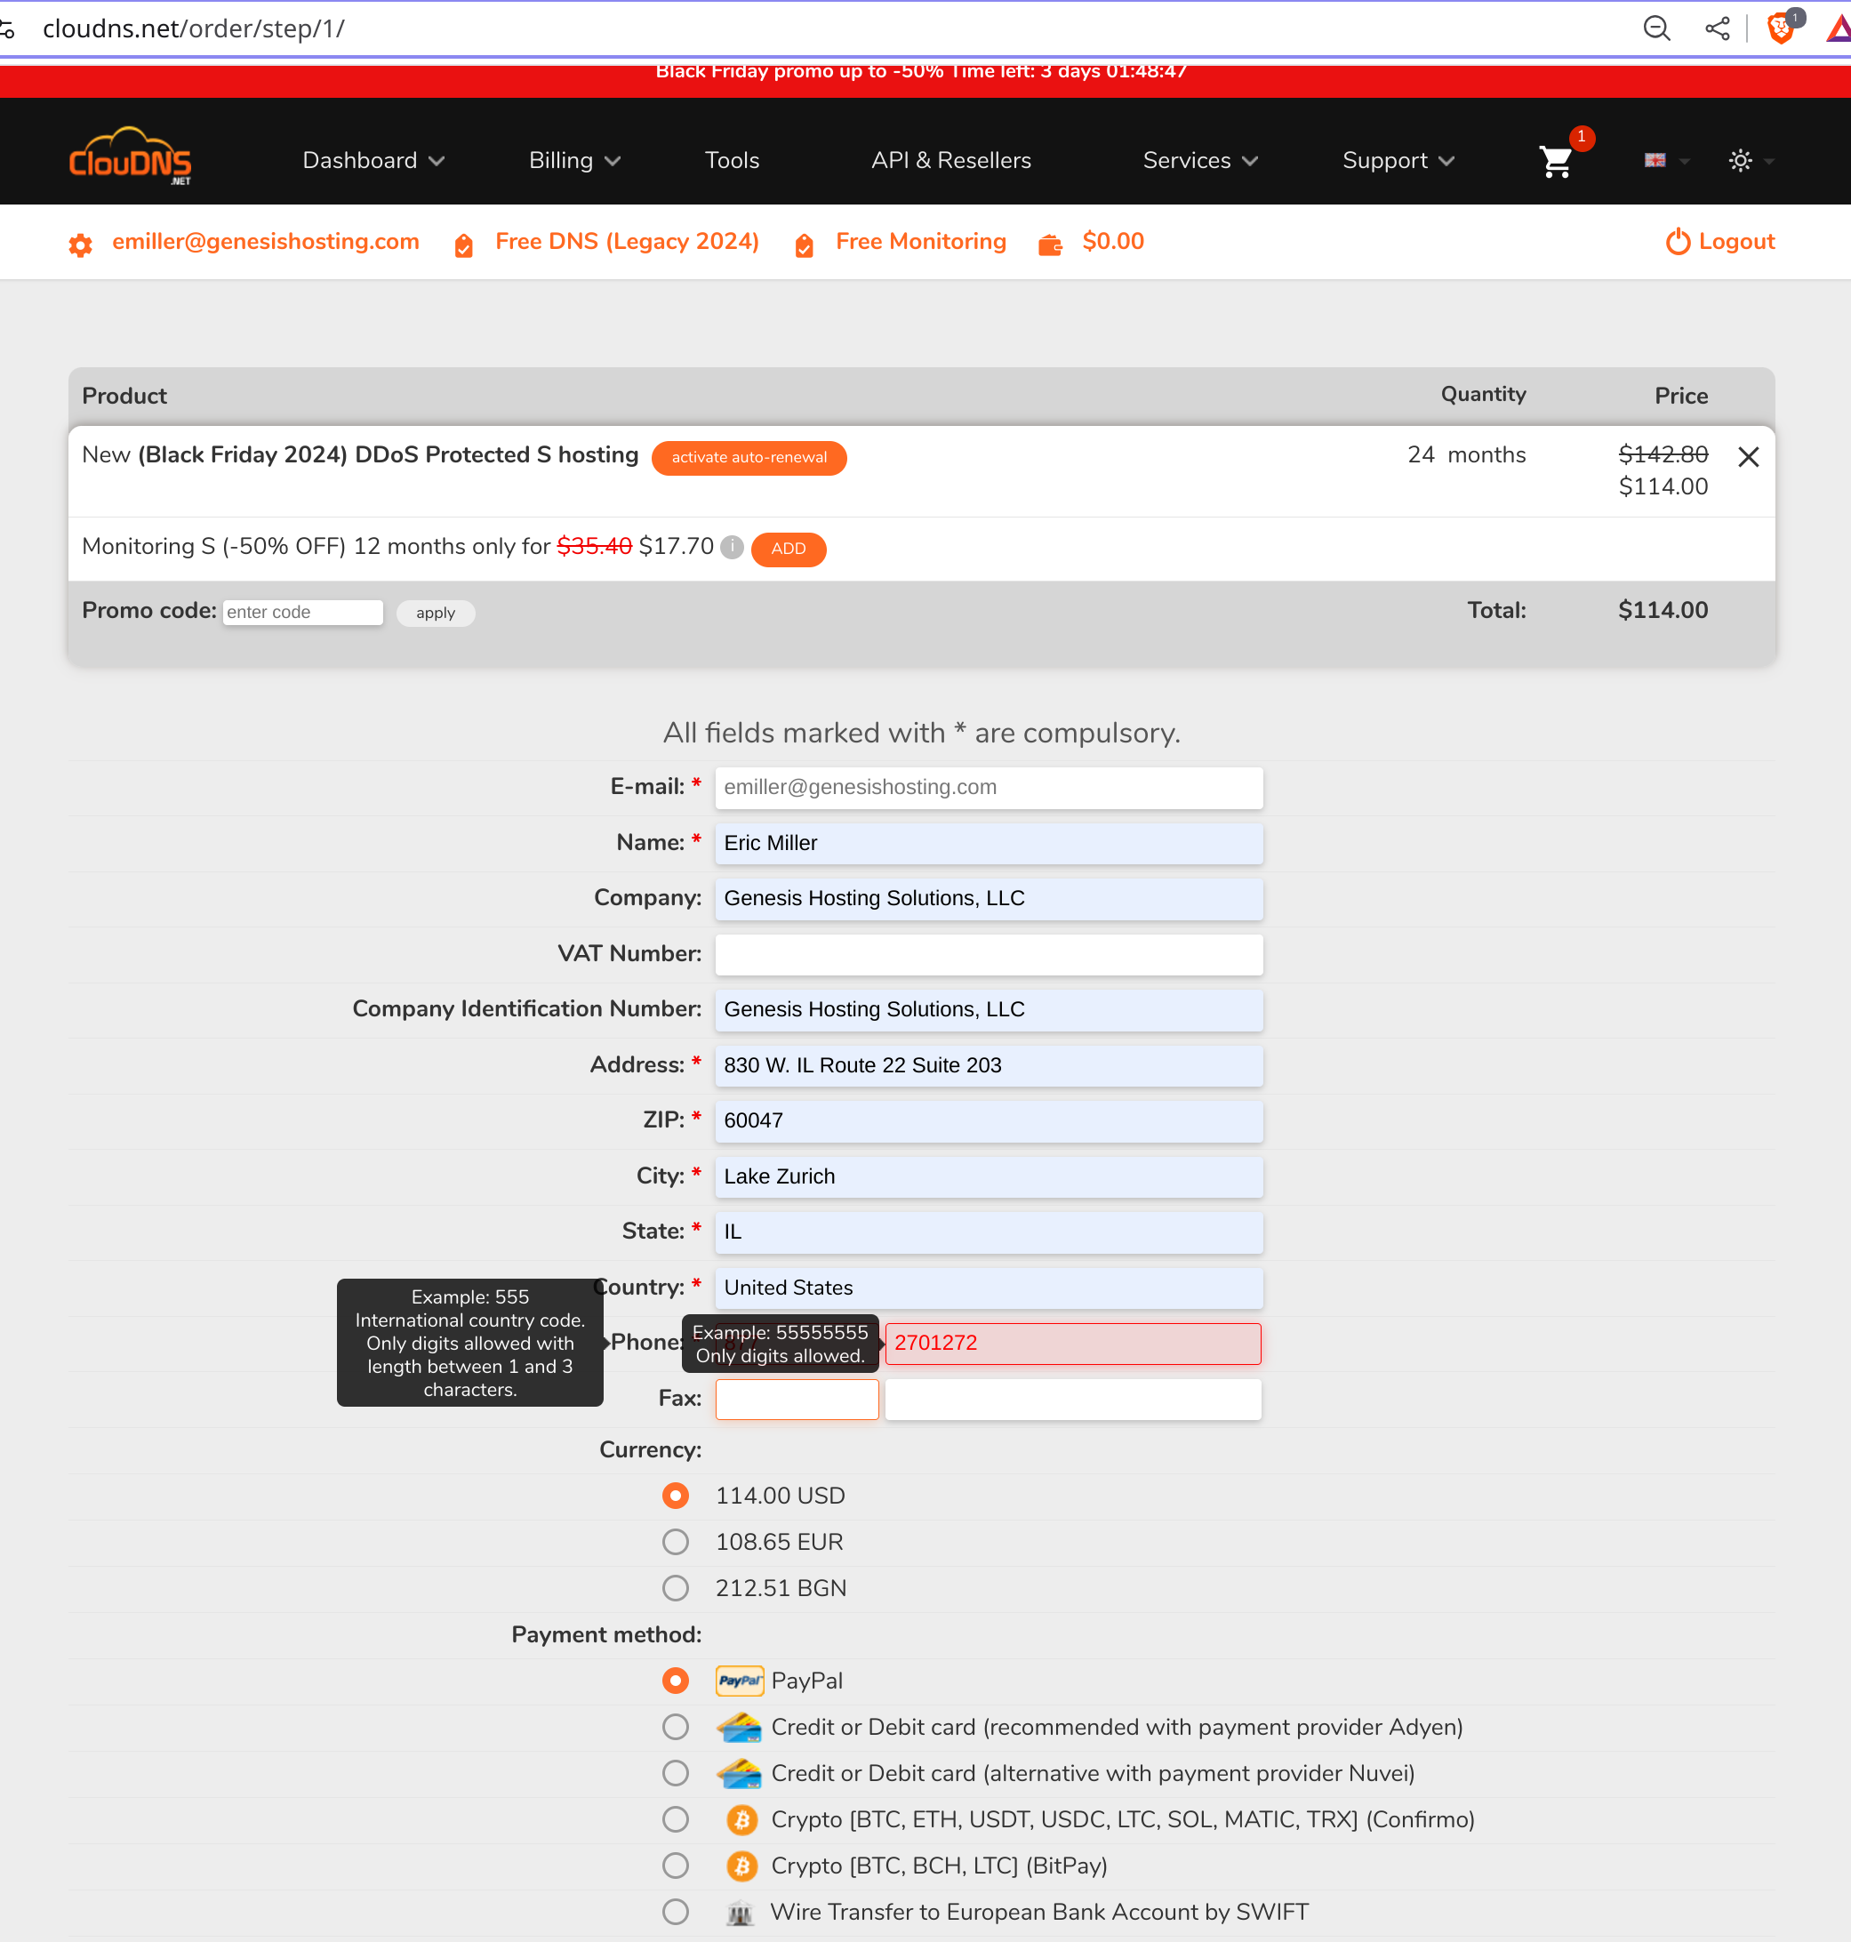Choose Crypto payment via Confirmo
The image size is (1851, 1942).
point(675,1818)
